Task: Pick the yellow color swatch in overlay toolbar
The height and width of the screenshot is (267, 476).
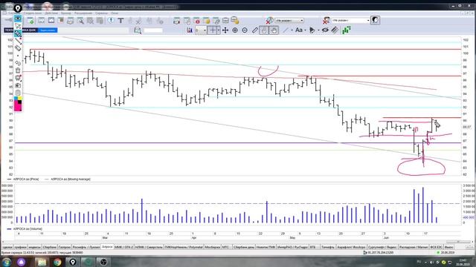Action: click(x=20, y=99)
